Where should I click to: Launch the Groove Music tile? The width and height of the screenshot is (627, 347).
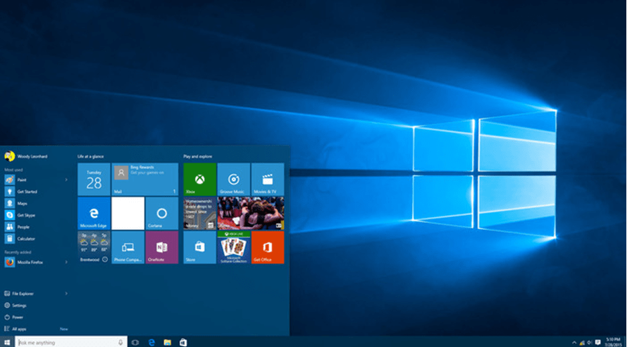233,179
